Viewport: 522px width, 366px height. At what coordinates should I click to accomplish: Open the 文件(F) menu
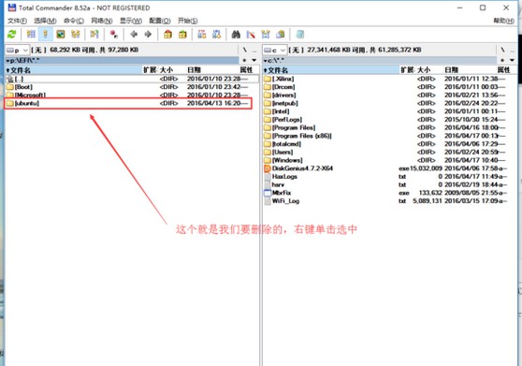(18, 21)
